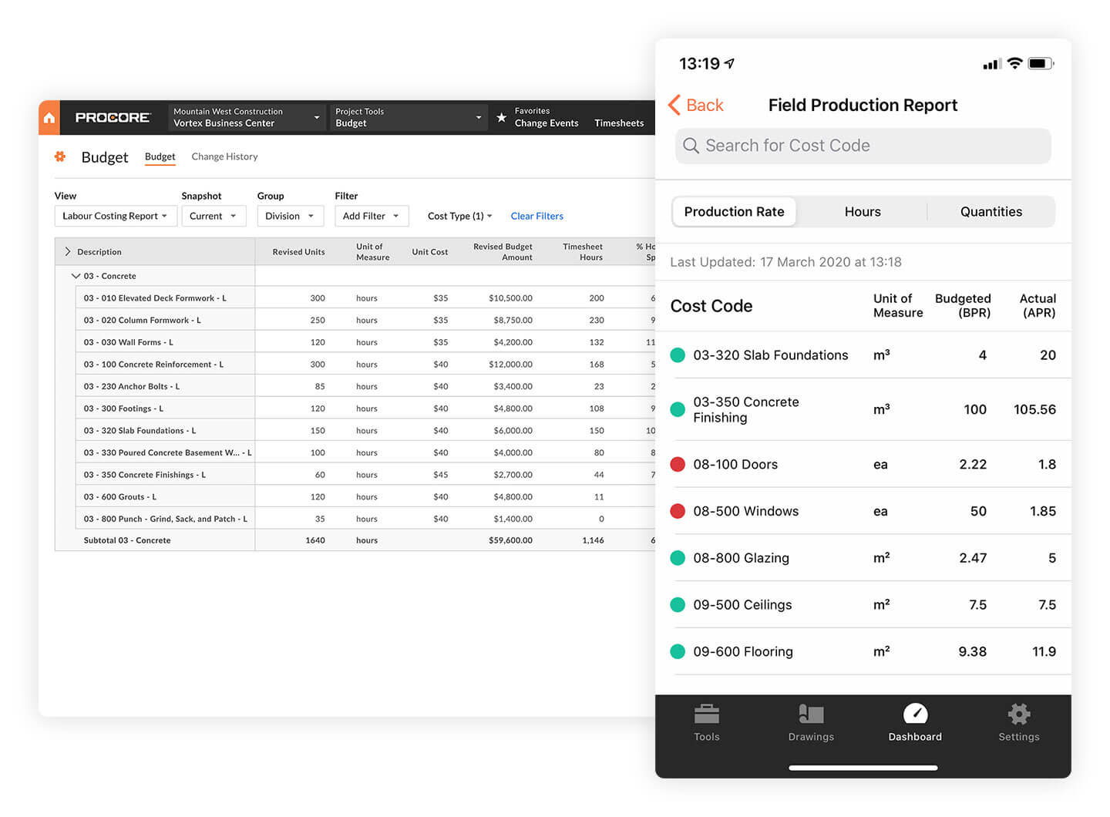Viewport: 1110px width, 817px height.
Task: Open Drawings in the mobile bottom bar
Action: (811, 722)
